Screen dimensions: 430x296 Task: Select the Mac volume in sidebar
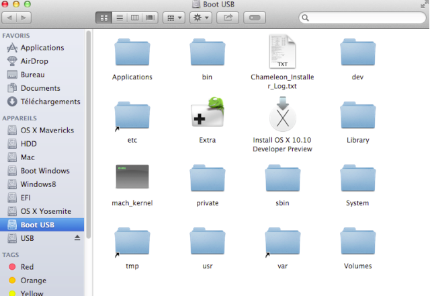pos(42,157)
